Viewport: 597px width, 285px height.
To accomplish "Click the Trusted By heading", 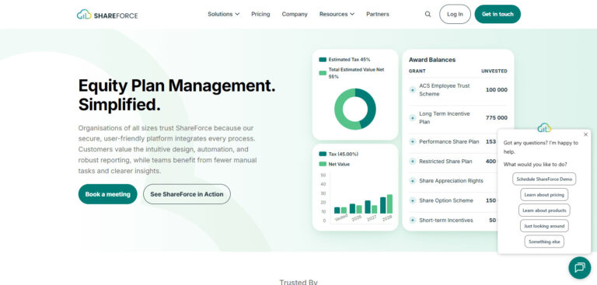I will click(x=298, y=282).
